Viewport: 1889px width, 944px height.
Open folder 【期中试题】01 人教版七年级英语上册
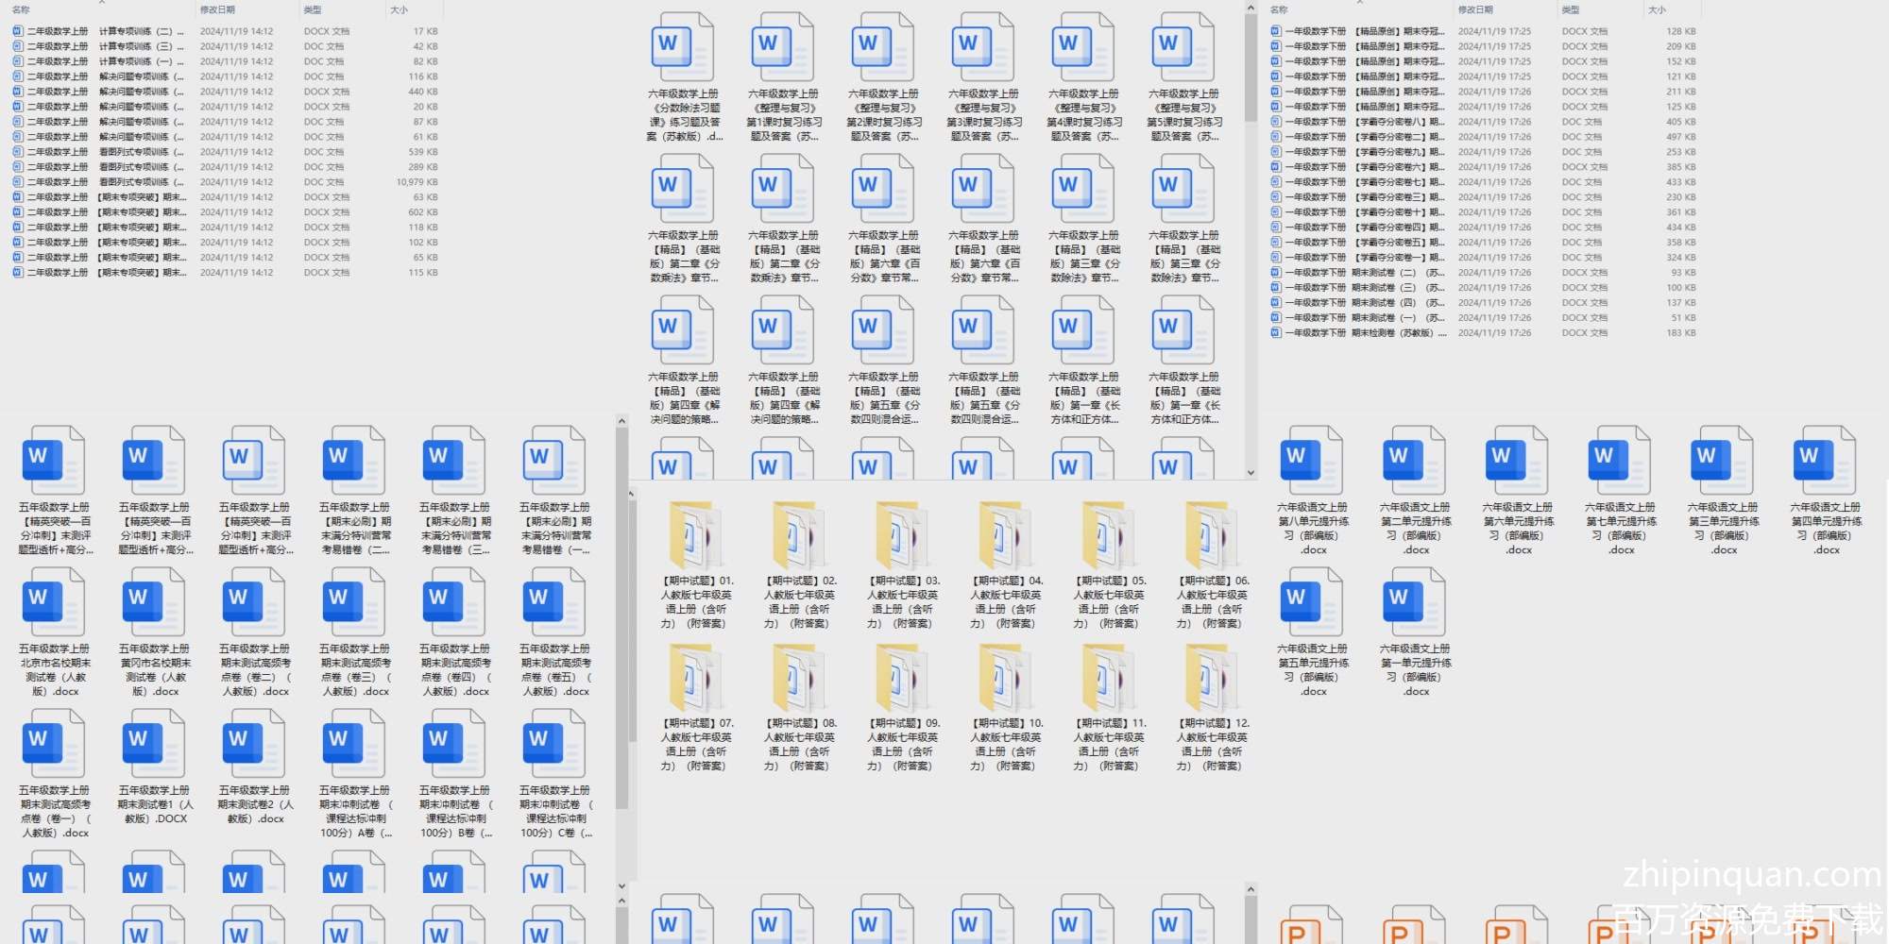tap(697, 535)
